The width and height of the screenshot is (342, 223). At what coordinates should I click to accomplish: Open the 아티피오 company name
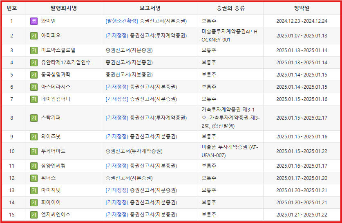tap(51, 36)
